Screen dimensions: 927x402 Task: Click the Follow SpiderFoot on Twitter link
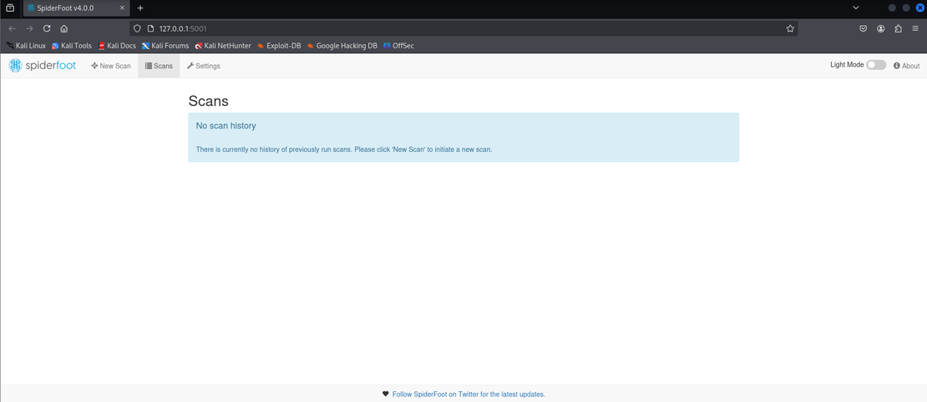click(x=468, y=394)
